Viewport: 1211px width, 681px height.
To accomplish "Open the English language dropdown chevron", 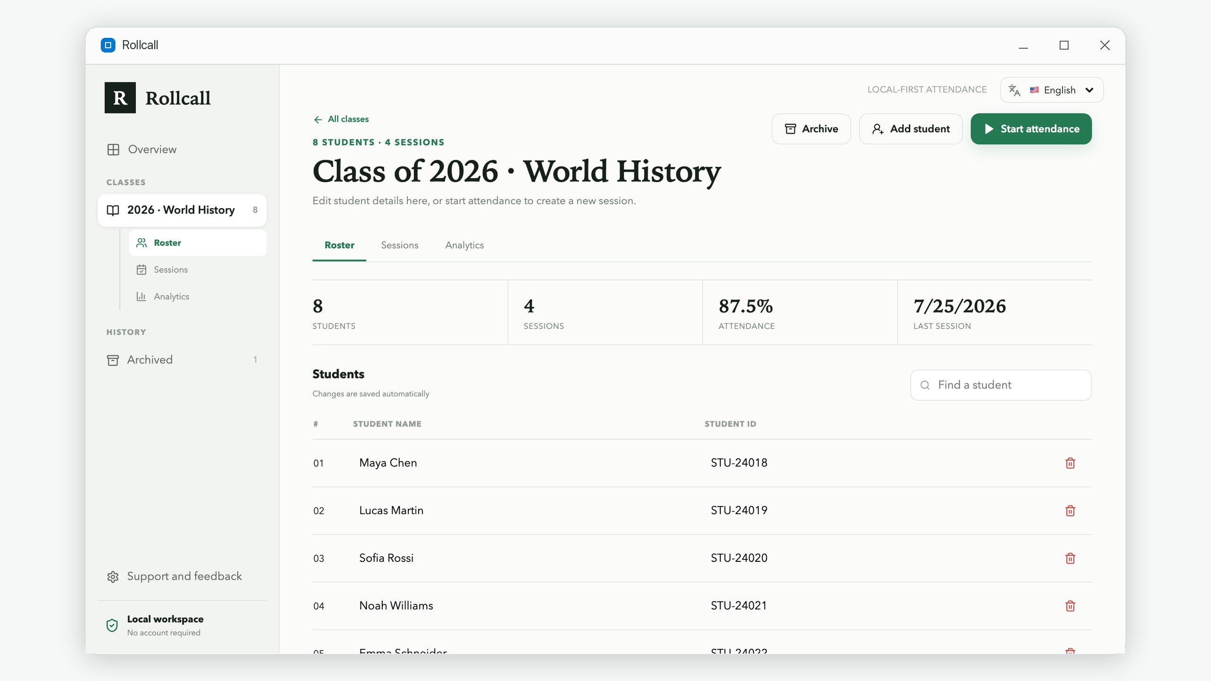I will pos(1089,90).
